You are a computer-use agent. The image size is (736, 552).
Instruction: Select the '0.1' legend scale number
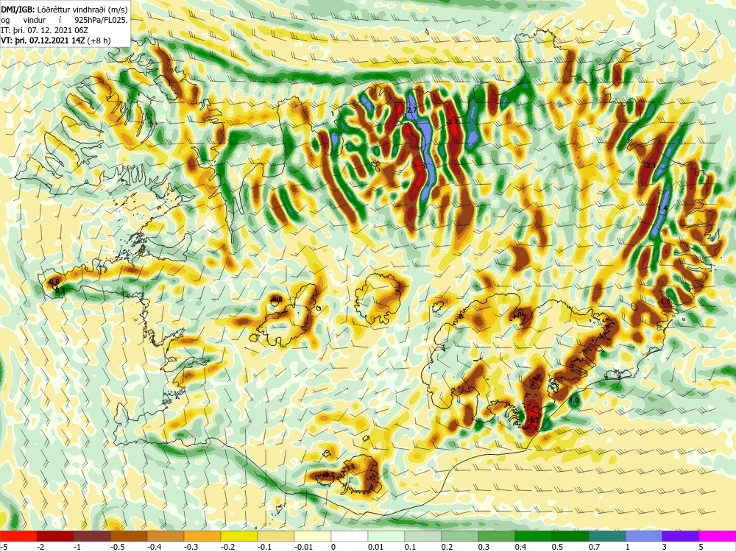coord(410,547)
